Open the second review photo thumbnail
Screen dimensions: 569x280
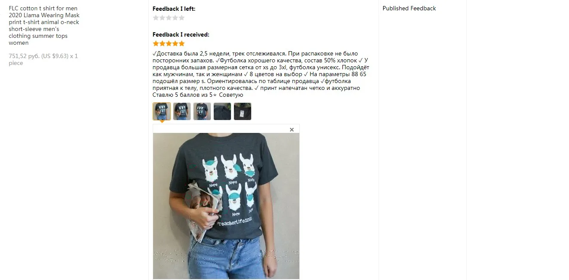coord(182,111)
